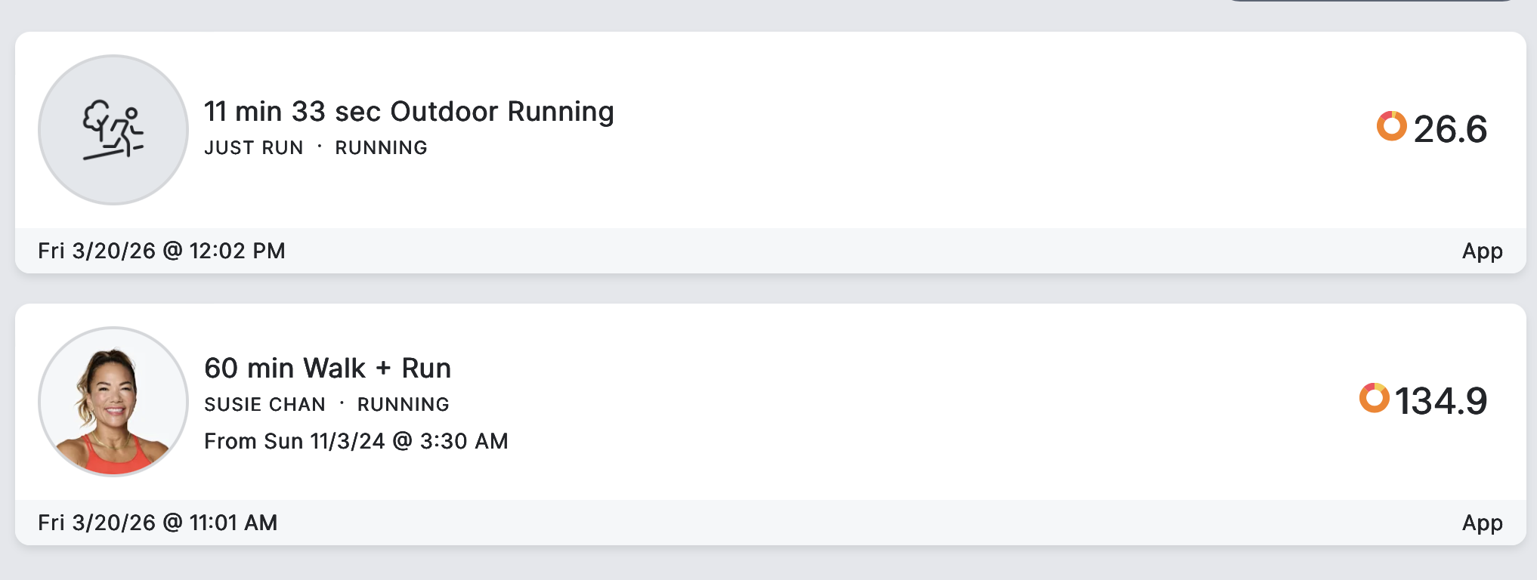Image resolution: width=1537 pixels, height=580 pixels.
Task: Click the JUST RUN label
Action: tap(254, 148)
